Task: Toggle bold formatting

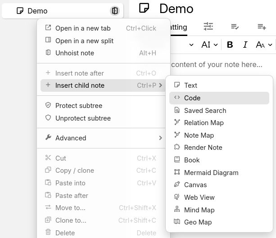Action: tap(230, 45)
